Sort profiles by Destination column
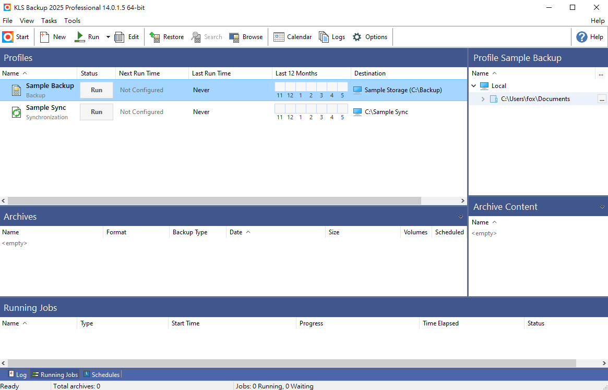Screen dimensions: 608x390 (409, 73)
